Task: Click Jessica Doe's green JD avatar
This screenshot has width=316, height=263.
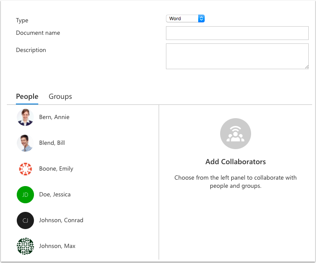Action: [25, 195]
